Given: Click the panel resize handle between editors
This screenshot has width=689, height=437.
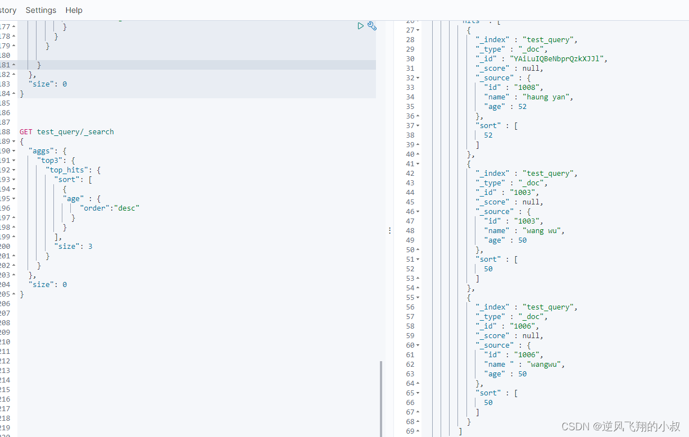Looking at the screenshot, I should pyautogui.click(x=388, y=230).
